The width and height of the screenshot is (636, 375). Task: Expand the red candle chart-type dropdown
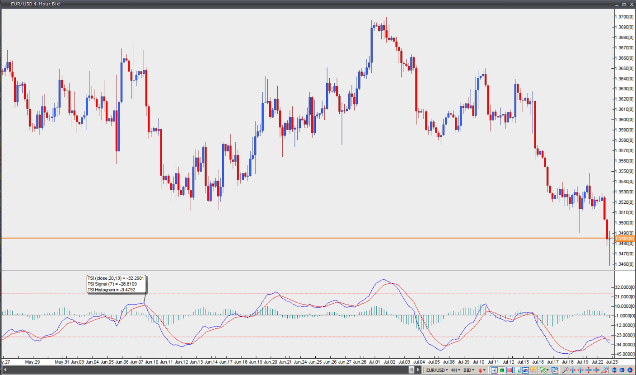482,370
